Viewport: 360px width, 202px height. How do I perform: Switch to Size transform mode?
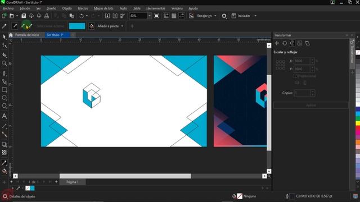coord(300,43)
